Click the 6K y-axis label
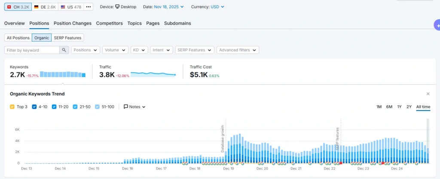 (17, 130)
